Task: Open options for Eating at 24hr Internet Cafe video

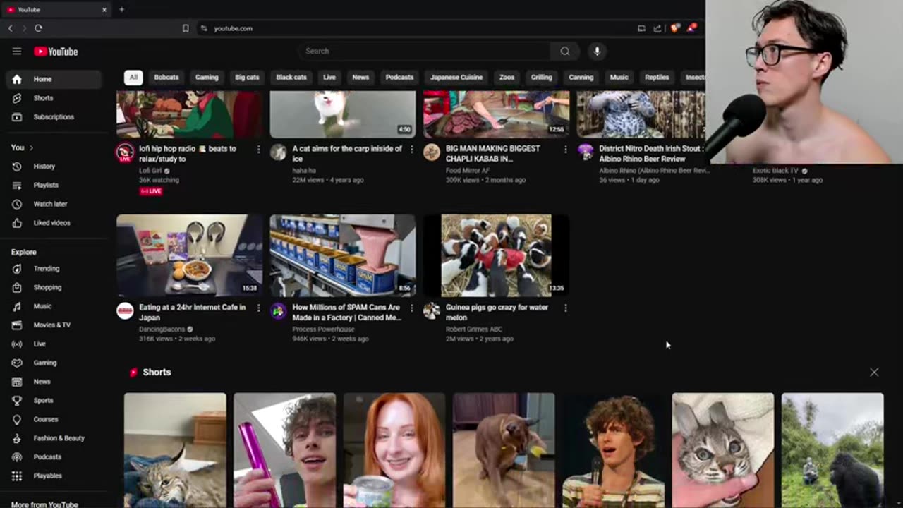Action: [258, 308]
